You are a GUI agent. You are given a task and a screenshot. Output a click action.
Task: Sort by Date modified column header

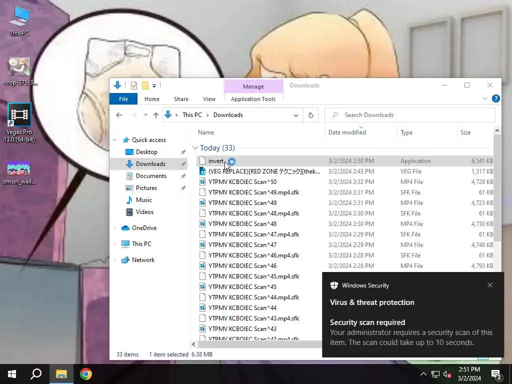pos(347,132)
